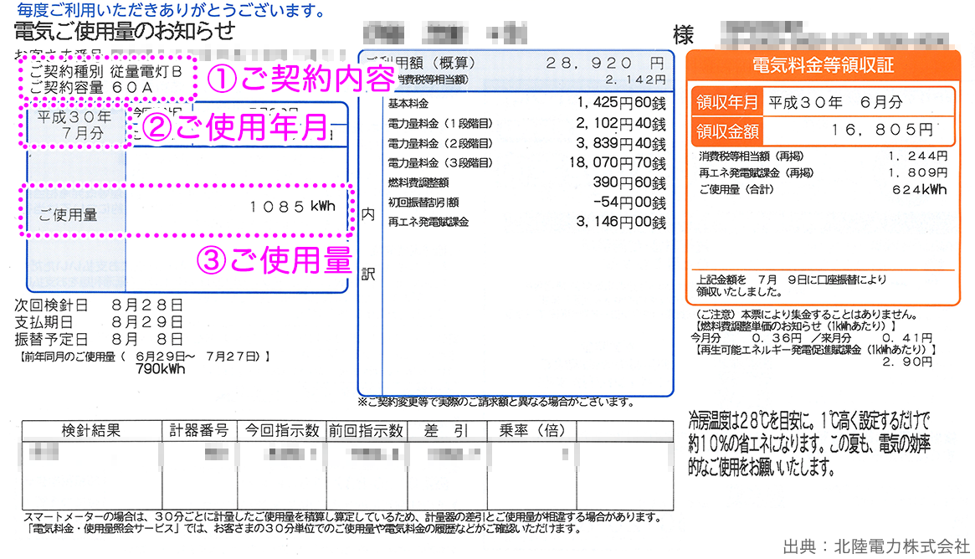
Task: Click the 電力量料金(3段階目) row
Action: click(526, 163)
